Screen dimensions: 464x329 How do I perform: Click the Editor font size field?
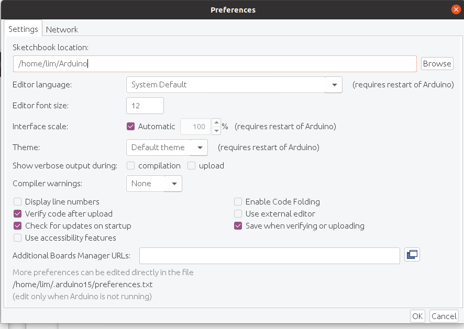(145, 106)
